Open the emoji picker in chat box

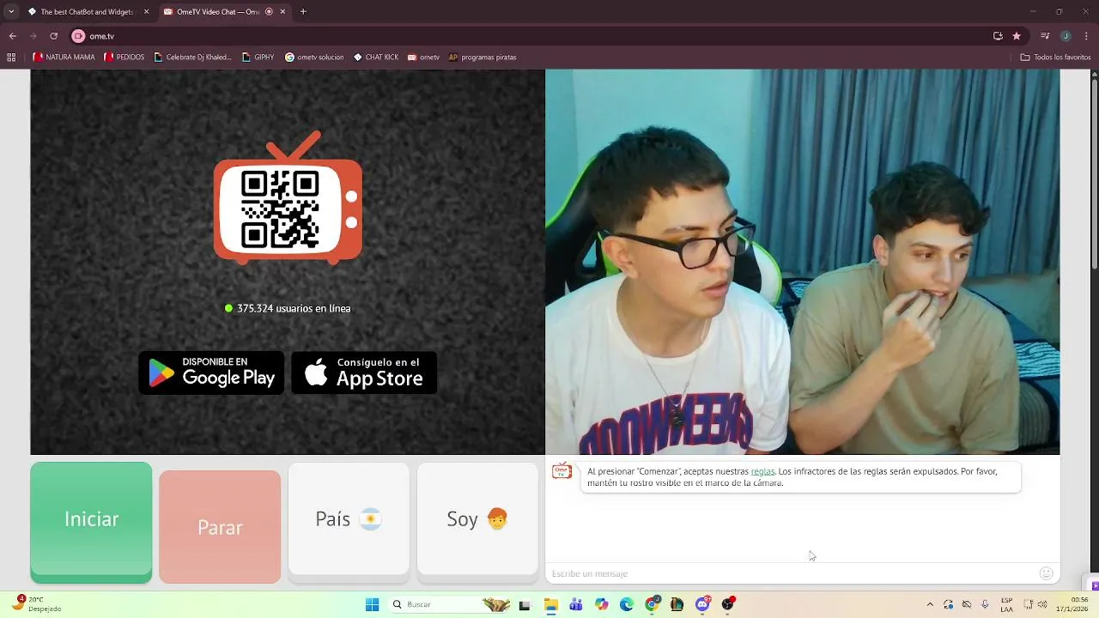[1046, 573]
